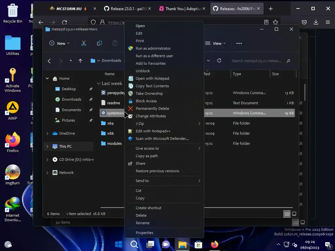Collapse the Last week group
The width and height of the screenshot is (335, 251).
(98, 83)
